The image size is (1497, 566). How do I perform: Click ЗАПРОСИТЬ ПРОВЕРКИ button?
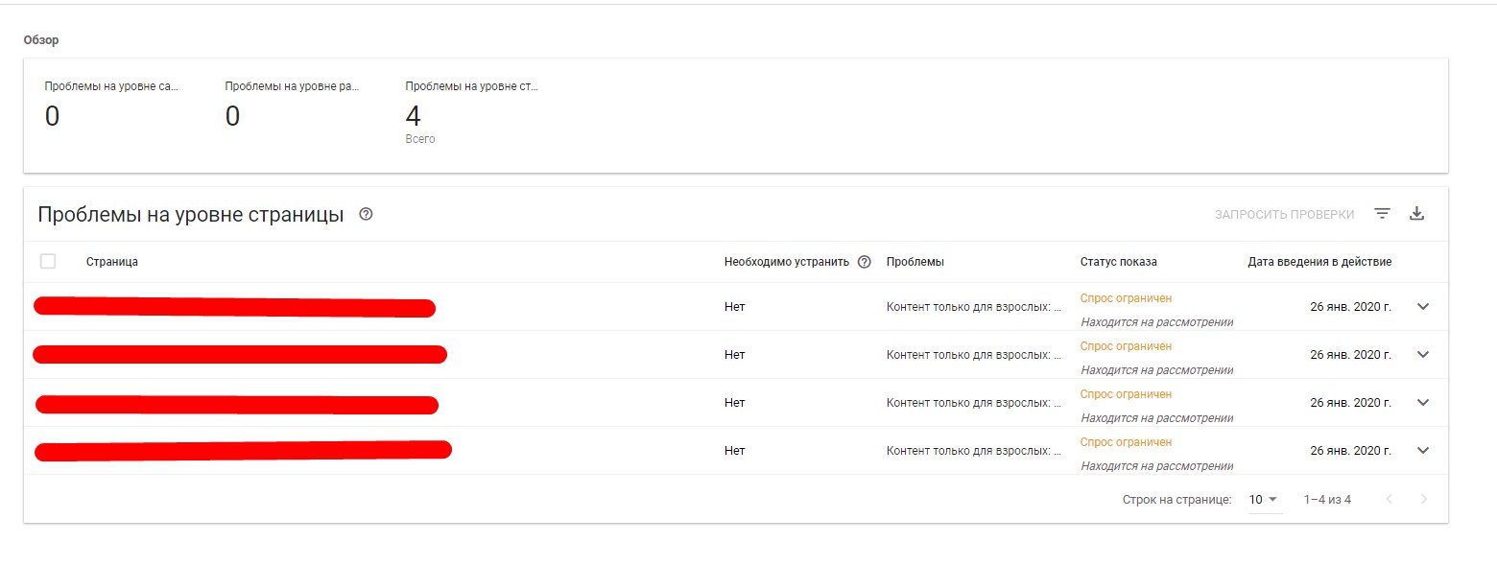point(1284,214)
